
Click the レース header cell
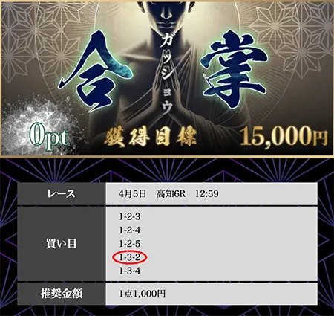(62, 193)
